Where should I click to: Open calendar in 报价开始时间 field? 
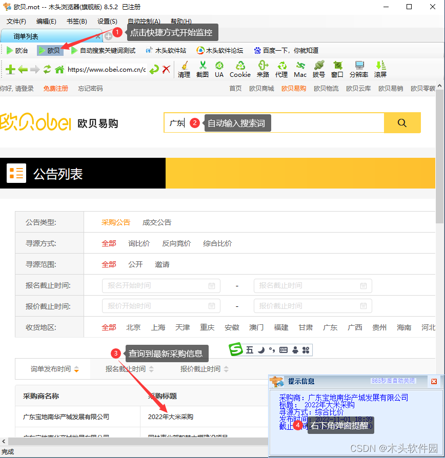(x=212, y=306)
